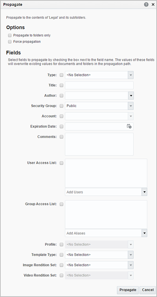The height and width of the screenshot is (297, 157).
Task: Open the Author dropdown arrow
Action: point(131,96)
